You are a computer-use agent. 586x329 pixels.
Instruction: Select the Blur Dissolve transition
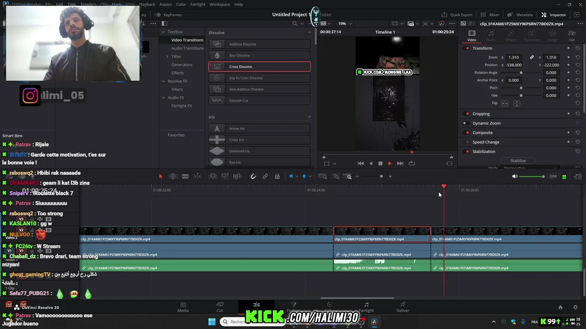click(260, 55)
